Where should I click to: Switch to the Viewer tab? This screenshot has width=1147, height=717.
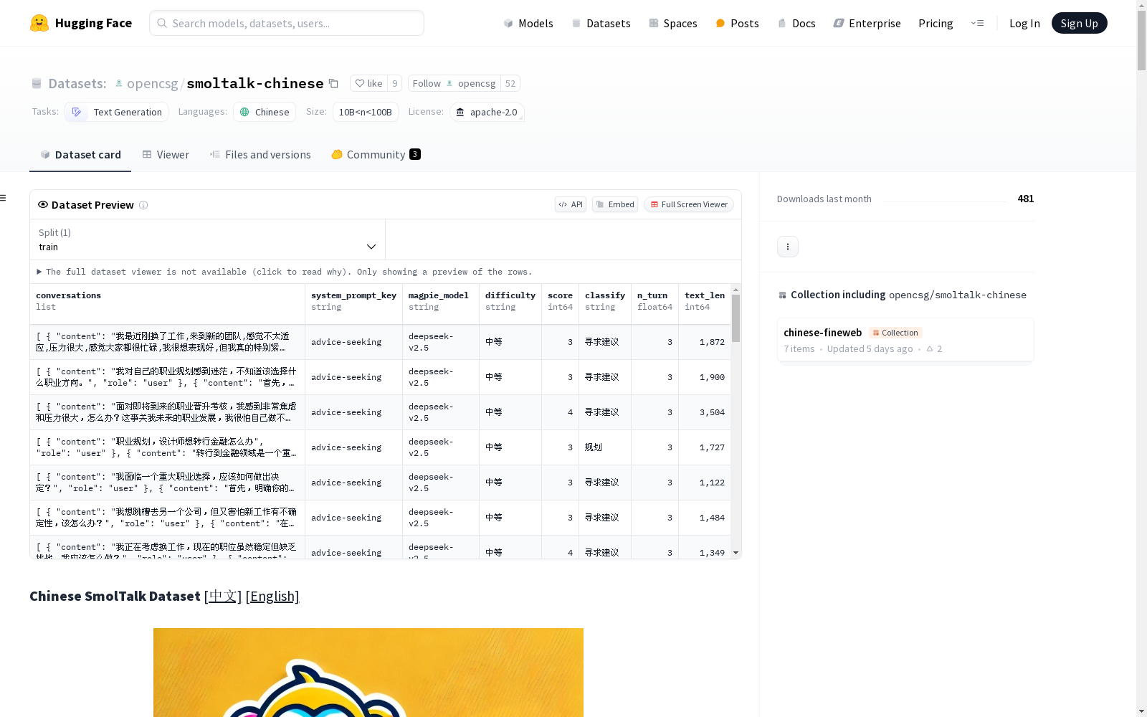[166, 155]
